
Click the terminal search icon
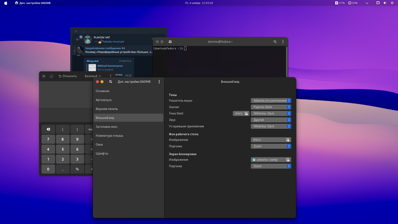click(x=275, y=42)
